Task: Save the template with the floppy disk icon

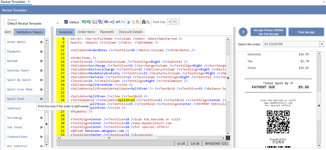Action: point(94,22)
